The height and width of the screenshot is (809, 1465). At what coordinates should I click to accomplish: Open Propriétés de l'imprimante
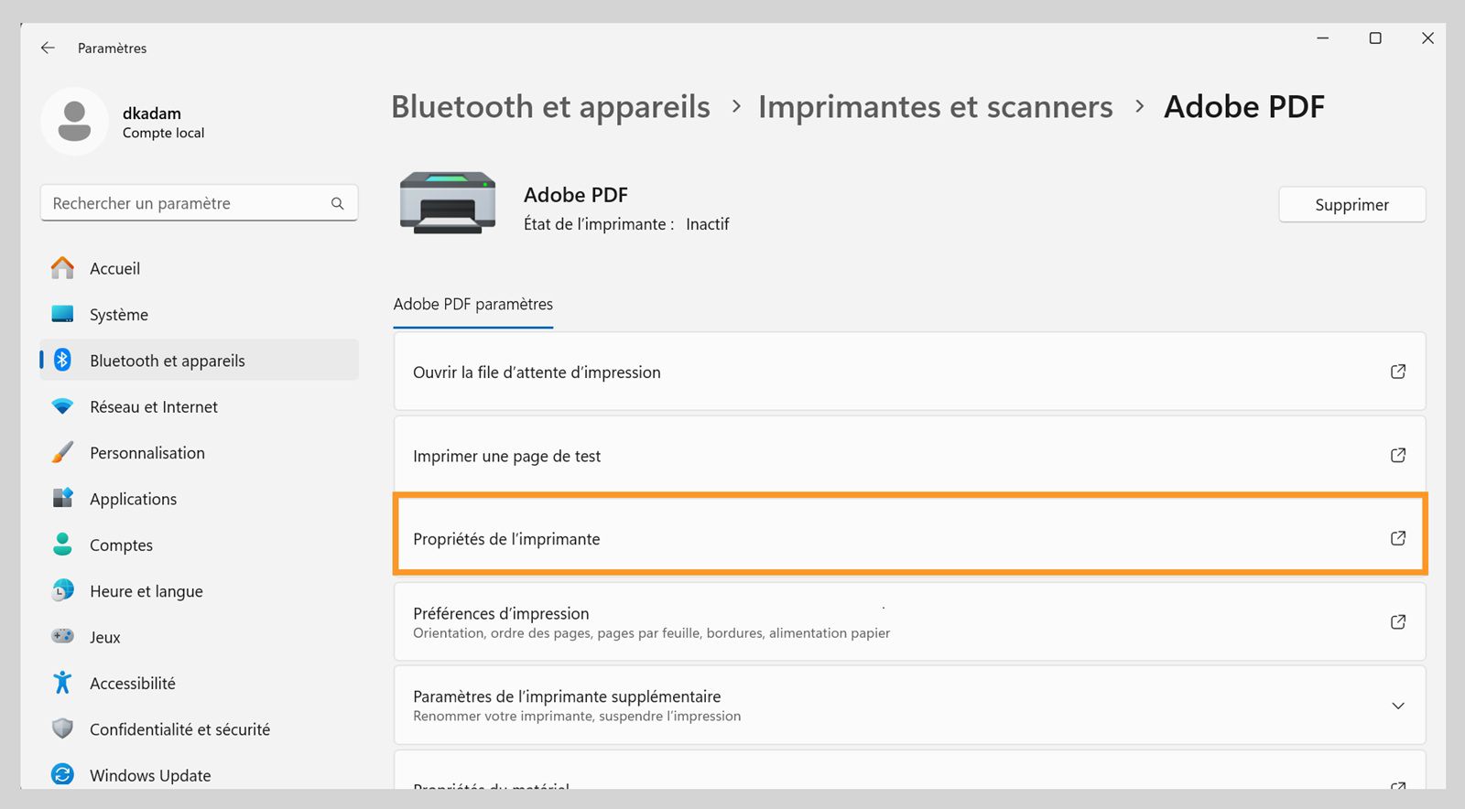[x=910, y=538]
